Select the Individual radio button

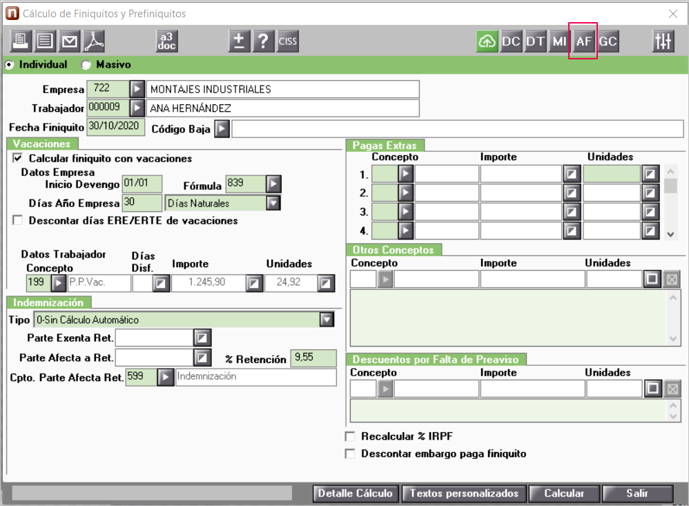click(x=9, y=65)
